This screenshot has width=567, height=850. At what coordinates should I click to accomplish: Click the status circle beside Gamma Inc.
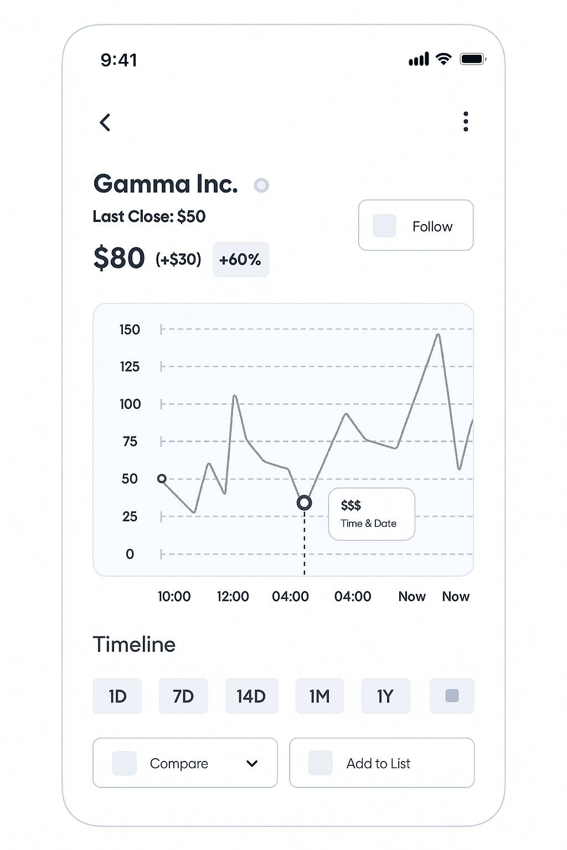261,185
